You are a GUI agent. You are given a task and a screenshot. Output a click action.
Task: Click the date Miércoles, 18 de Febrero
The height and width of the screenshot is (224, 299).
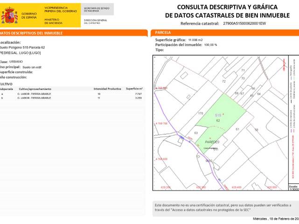pyautogui.click(x=276, y=219)
